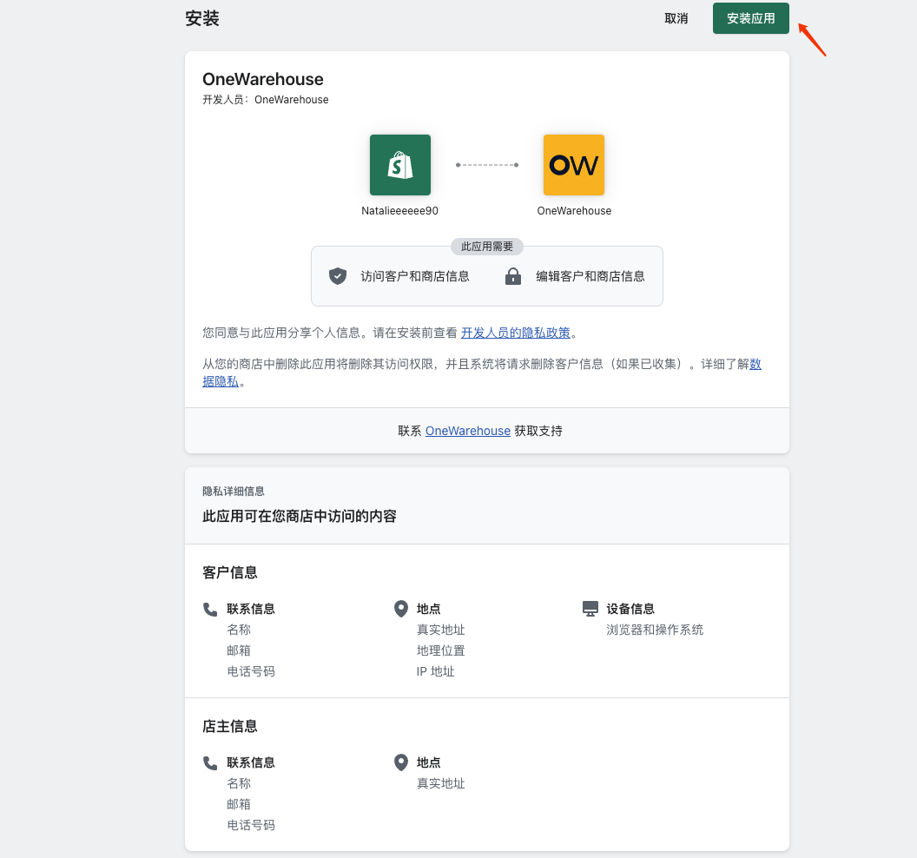Click the 安装 page title
Screen dimensions: 917x858
tap(202, 19)
